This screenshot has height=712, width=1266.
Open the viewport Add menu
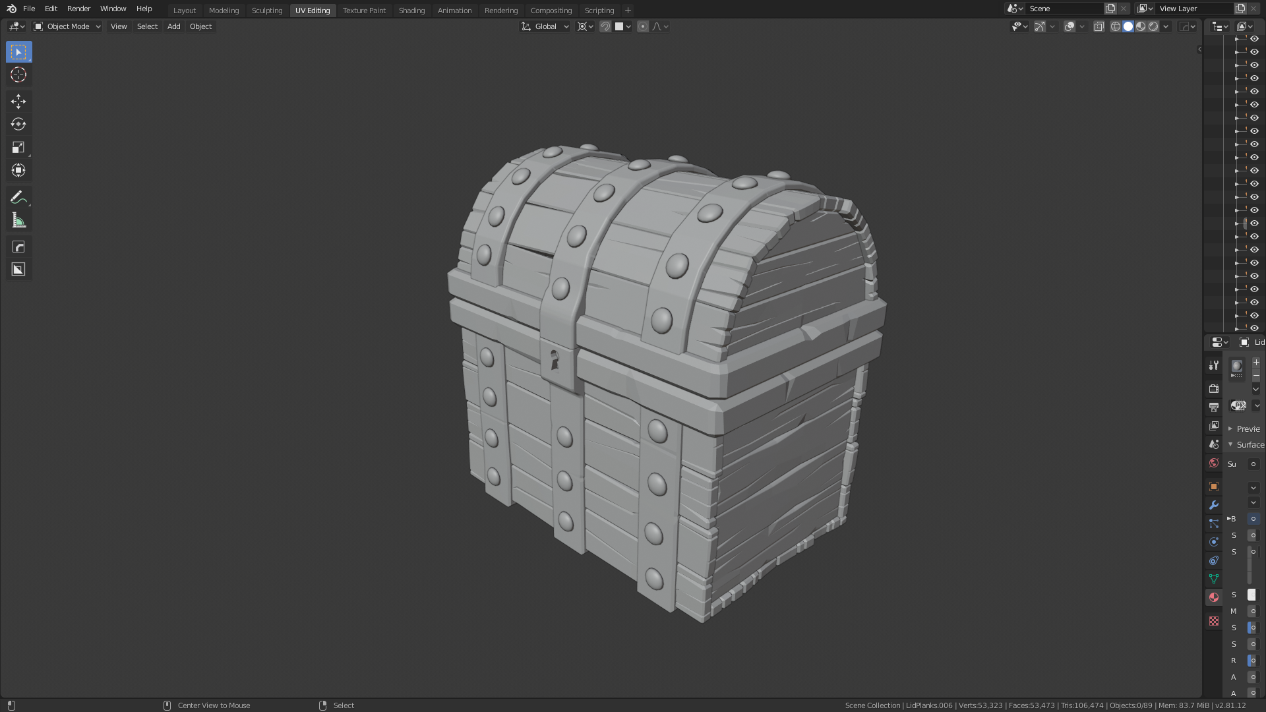click(x=173, y=26)
